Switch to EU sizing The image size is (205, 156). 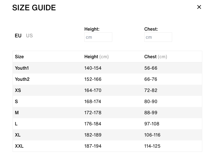pyautogui.click(x=18, y=36)
